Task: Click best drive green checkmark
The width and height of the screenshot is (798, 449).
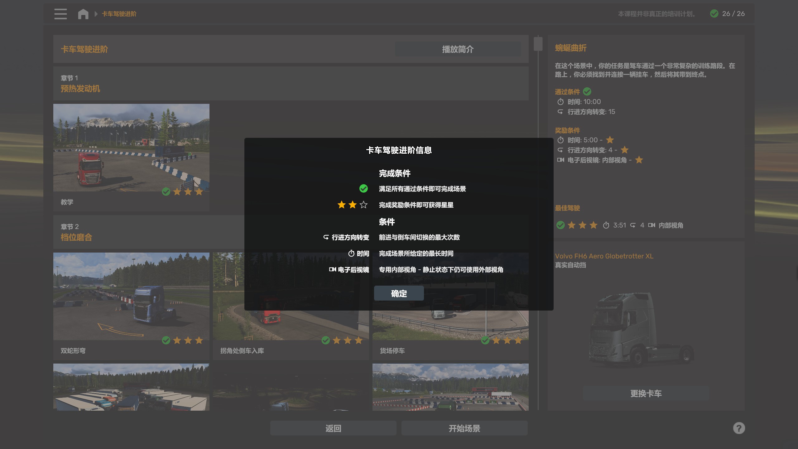Action: coord(560,225)
